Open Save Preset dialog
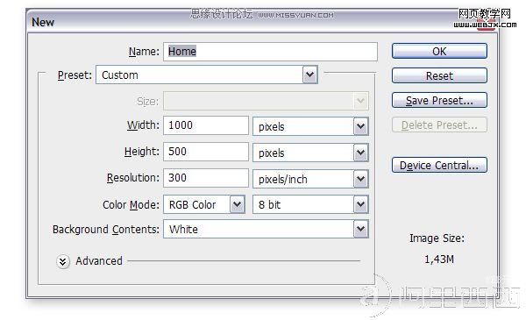Image resolution: width=526 pixels, height=320 pixels. (x=439, y=100)
